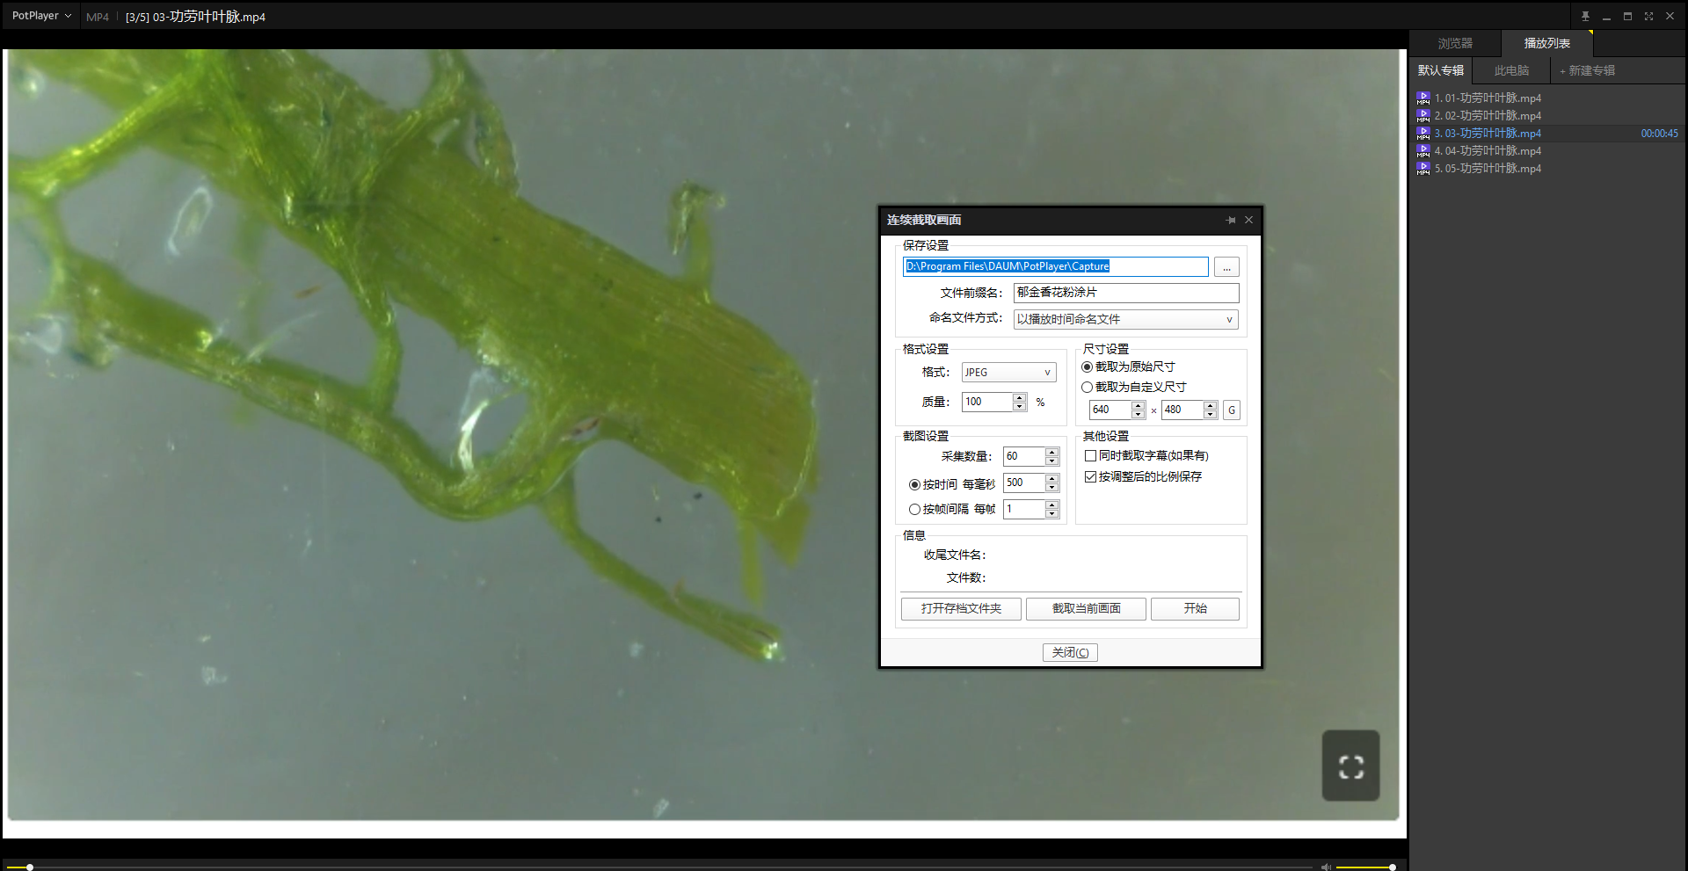Enable 同时截取字幕 checkbox
The width and height of the screenshot is (1688, 871).
(x=1091, y=456)
